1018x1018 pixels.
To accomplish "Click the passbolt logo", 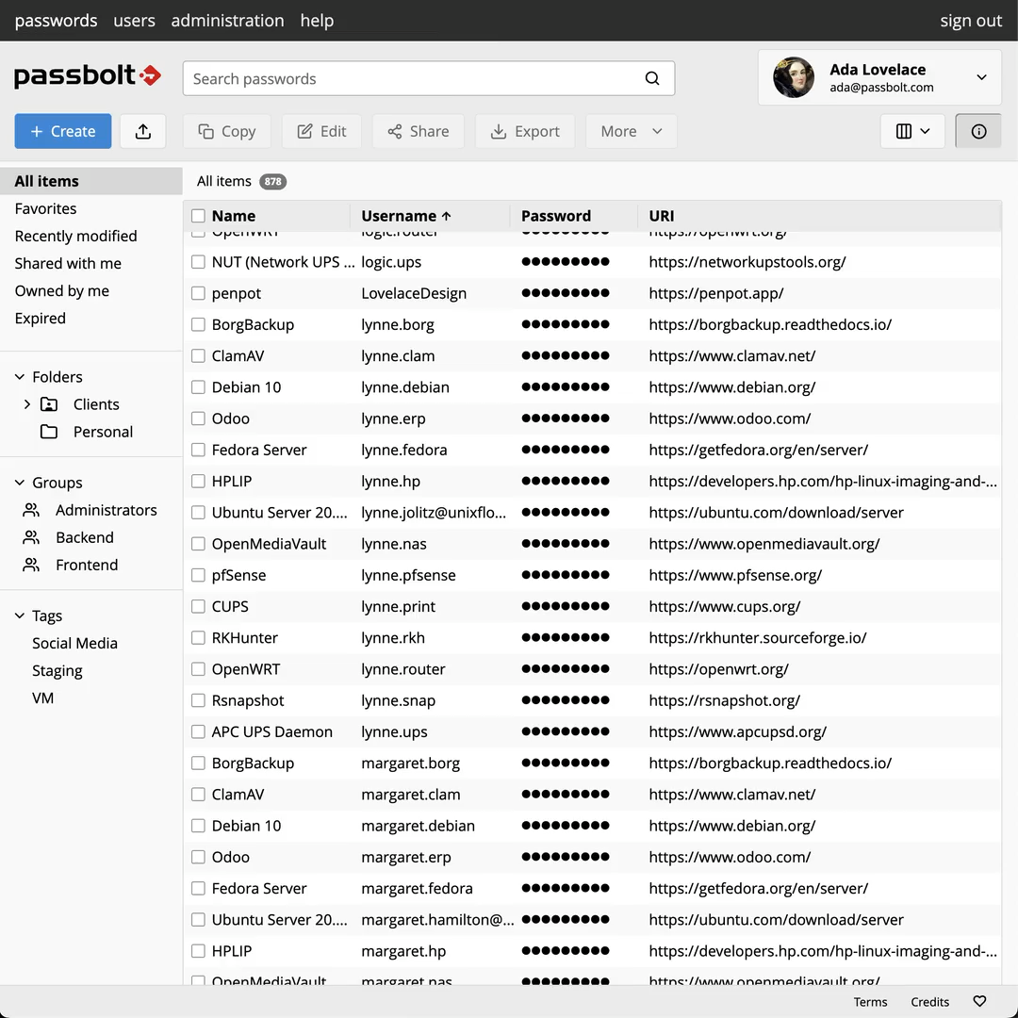I will click(x=88, y=76).
